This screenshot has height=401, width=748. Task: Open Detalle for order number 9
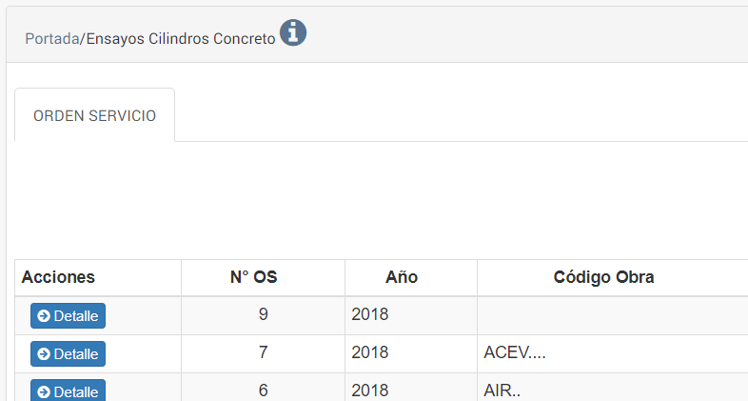point(68,315)
